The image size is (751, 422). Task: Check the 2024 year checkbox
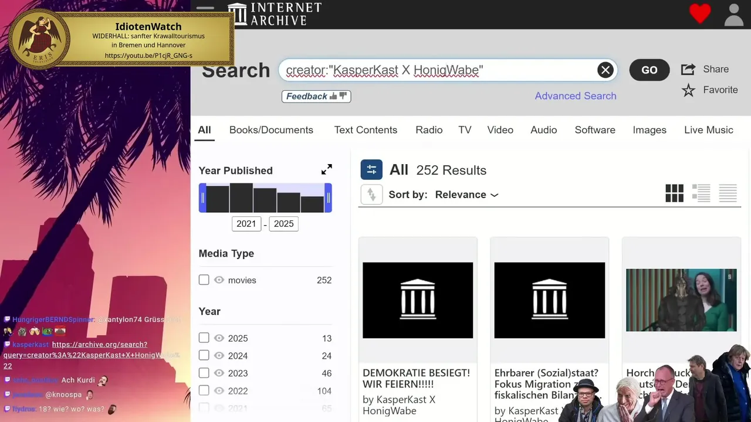tap(204, 355)
